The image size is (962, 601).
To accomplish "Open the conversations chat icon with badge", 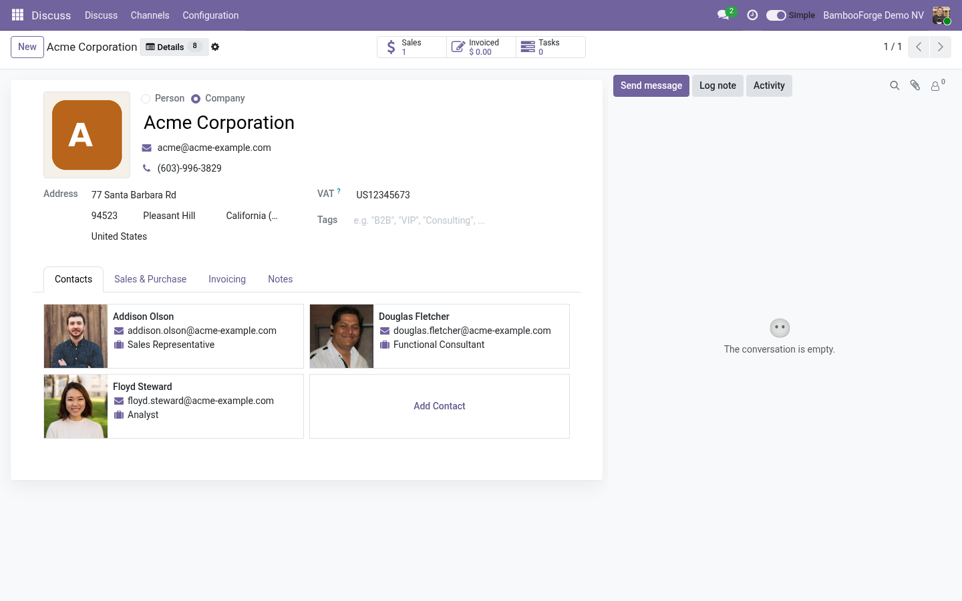I will point(726,15).
